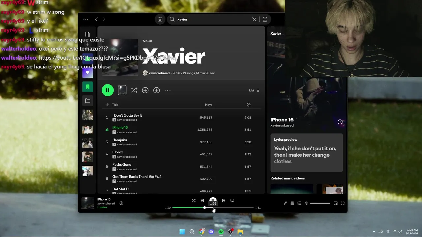The image size is (422, 237).
Task: Add iPhone 16 to library from right panel
Action: tap(340, 122)
